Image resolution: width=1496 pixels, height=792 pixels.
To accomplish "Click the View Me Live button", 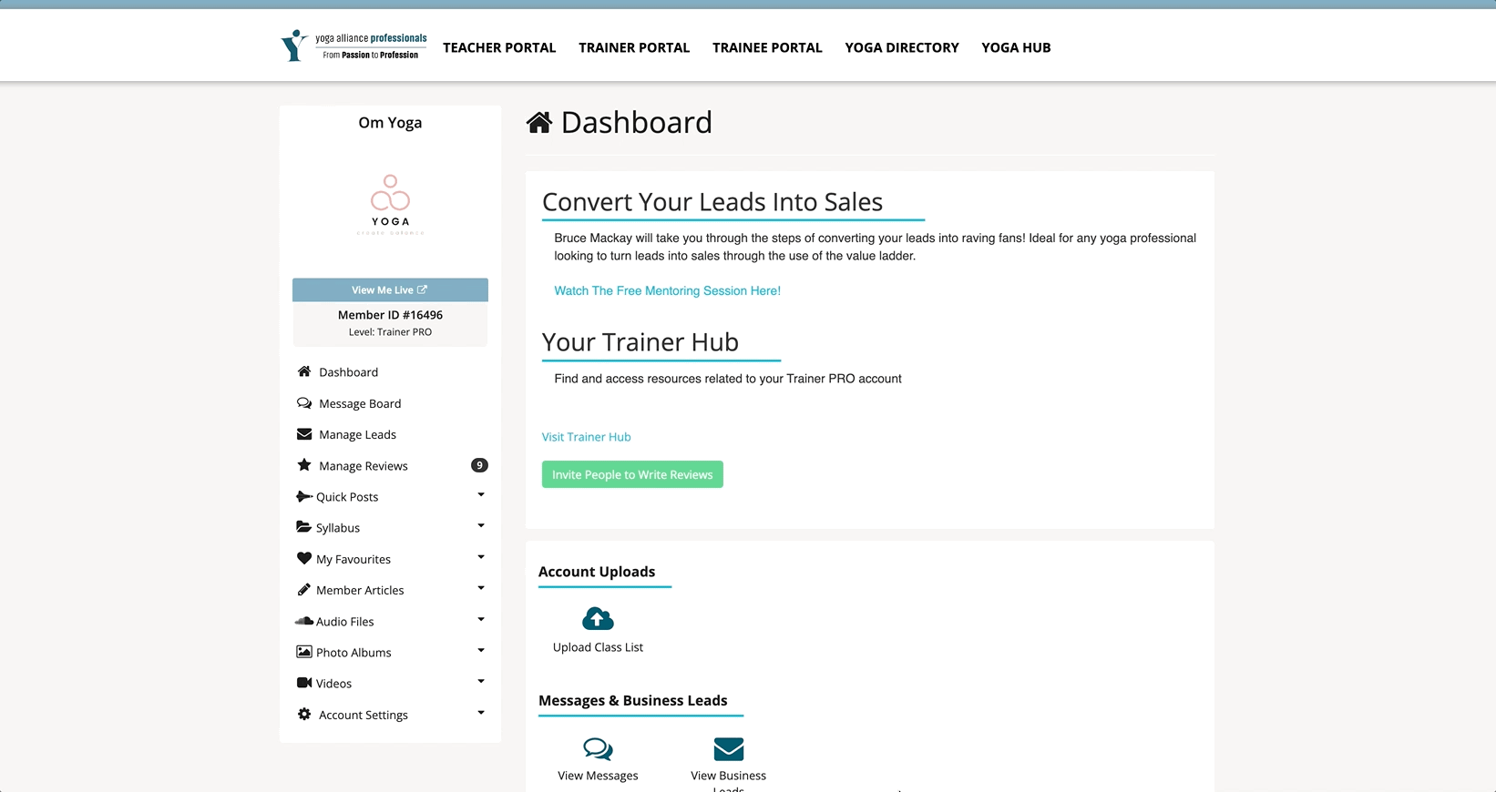I will (390, 290).
